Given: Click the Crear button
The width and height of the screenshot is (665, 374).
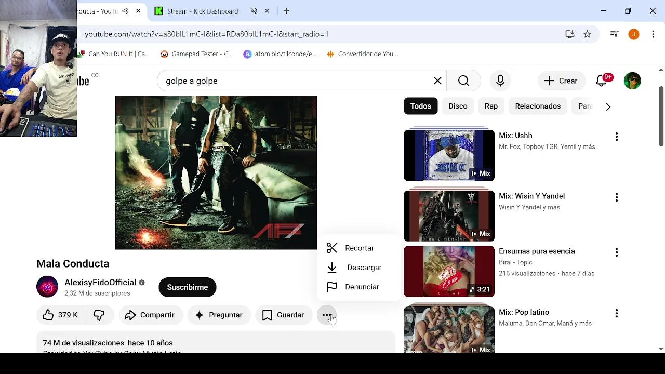Looking at the screenshot, I should pos(561,81).
